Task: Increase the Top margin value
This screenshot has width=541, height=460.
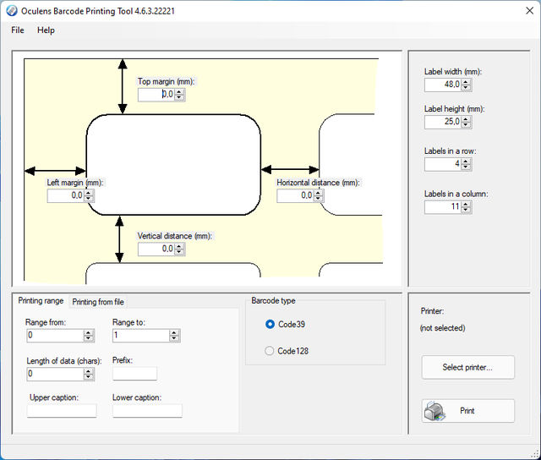Action: 179,91
